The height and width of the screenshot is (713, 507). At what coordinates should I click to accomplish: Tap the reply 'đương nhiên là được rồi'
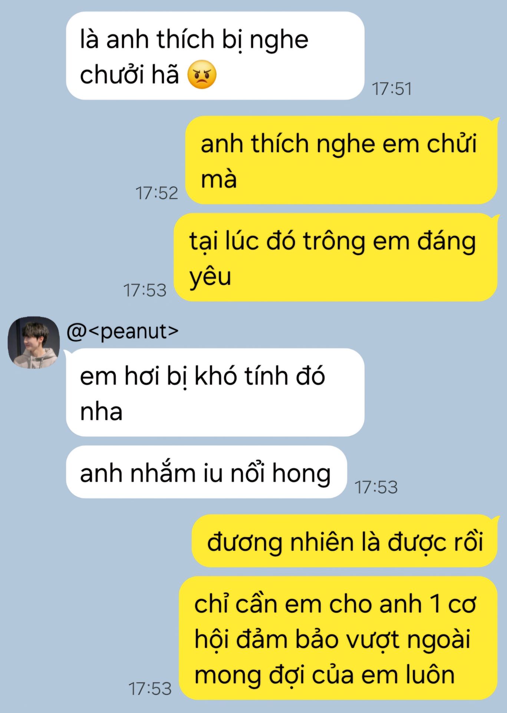(x=345, y=541)
